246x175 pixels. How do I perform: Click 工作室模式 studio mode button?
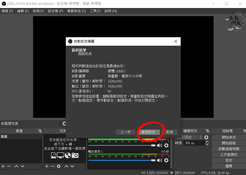click(x=229, y=155)
